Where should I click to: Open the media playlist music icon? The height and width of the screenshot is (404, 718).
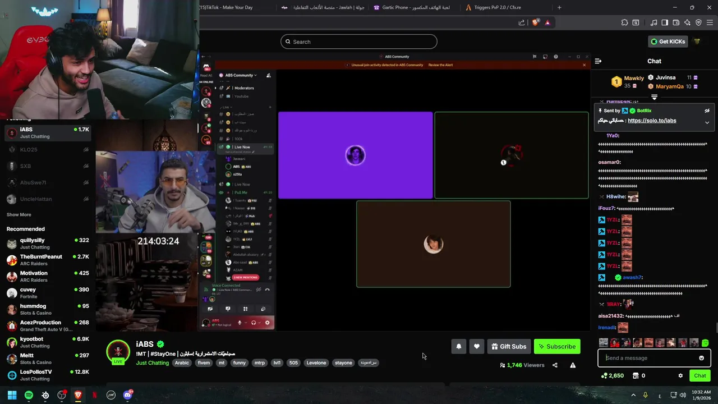[653, 22]
